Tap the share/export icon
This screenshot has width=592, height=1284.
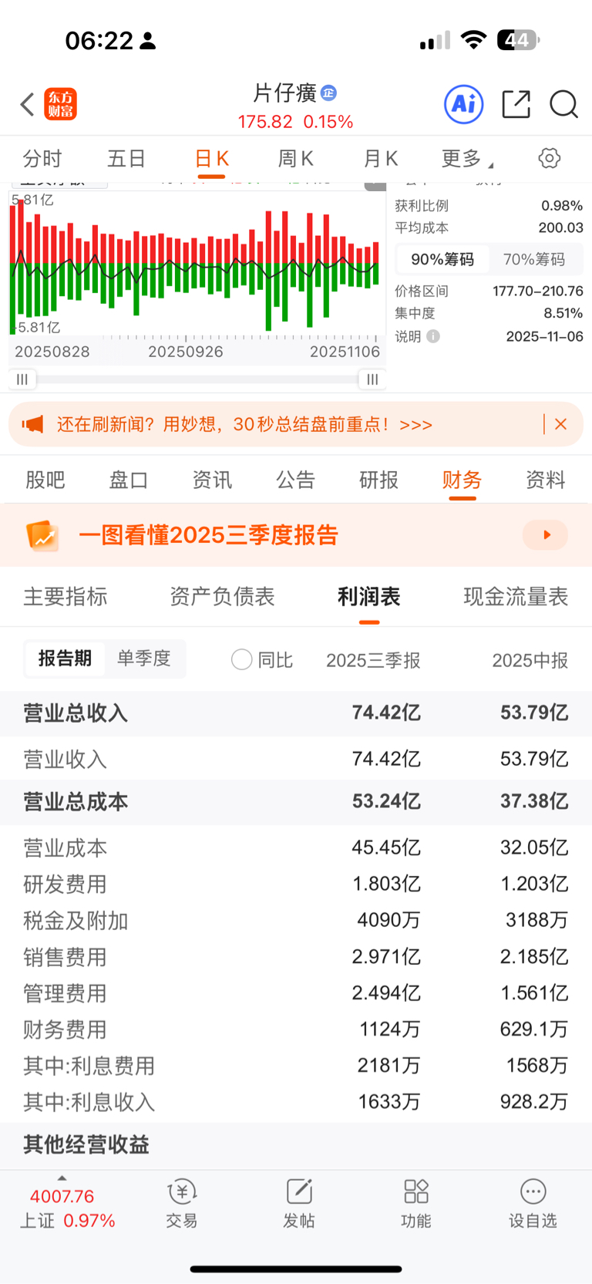click(x=516, y=104)
